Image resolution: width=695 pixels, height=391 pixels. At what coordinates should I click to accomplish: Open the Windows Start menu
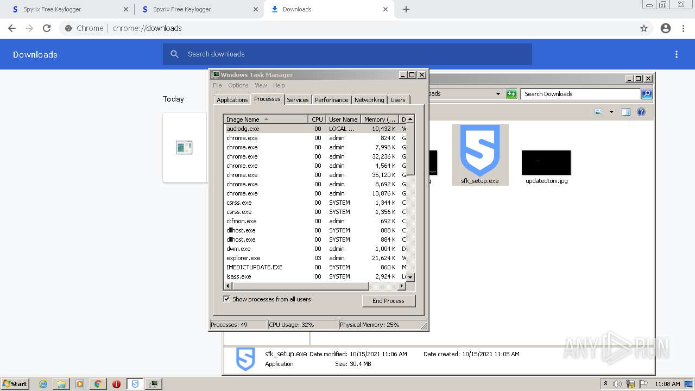pyautogui.click(x=15, y=383)
